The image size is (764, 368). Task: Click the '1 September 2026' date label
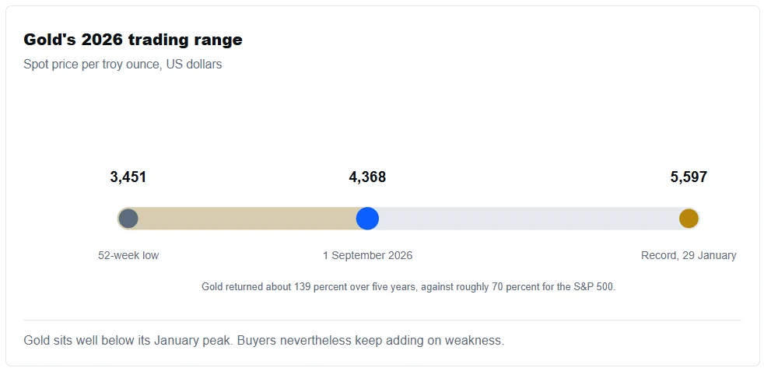pos(367,255)
